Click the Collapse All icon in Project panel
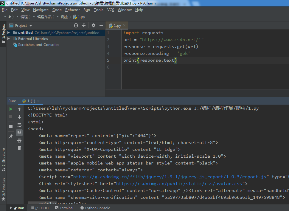This screenshot has width=289, height=211. coord(84,25)
